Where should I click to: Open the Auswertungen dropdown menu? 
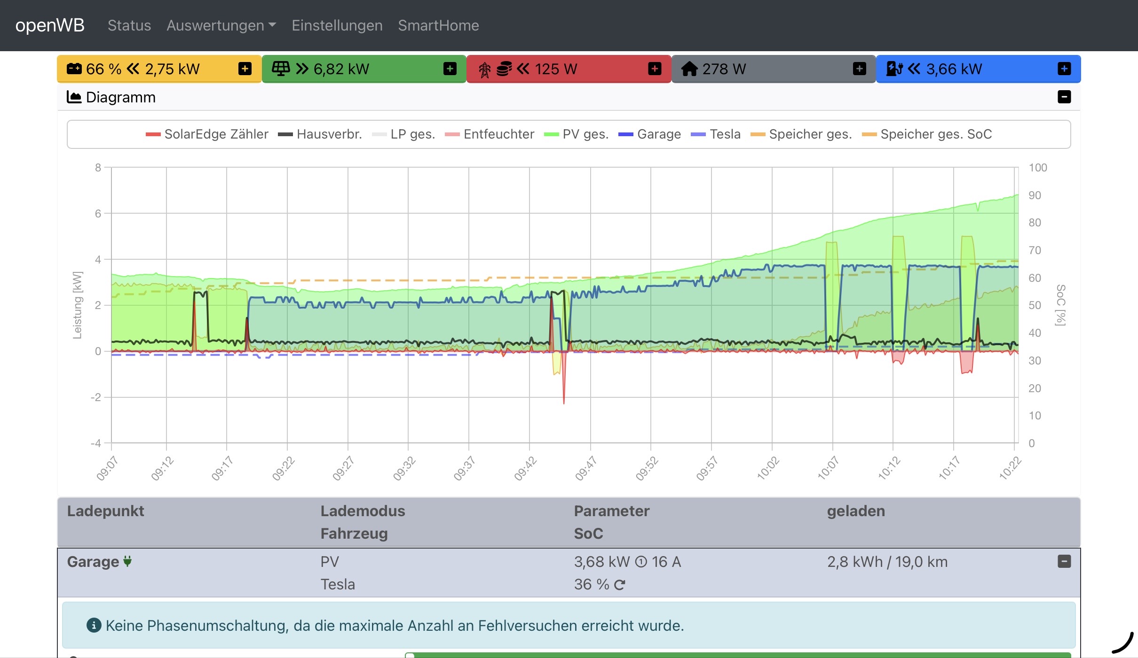[x=221, y=25]
